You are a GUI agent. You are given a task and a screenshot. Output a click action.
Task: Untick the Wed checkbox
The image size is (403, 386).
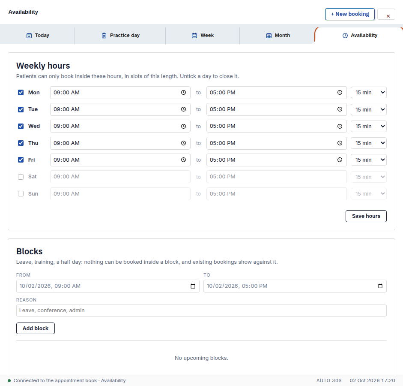click(x=21, y=127)
